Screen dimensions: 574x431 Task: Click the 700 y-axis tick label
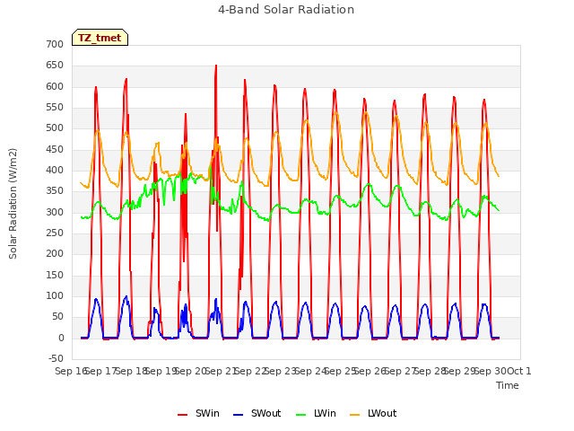[x=55, y=44]
